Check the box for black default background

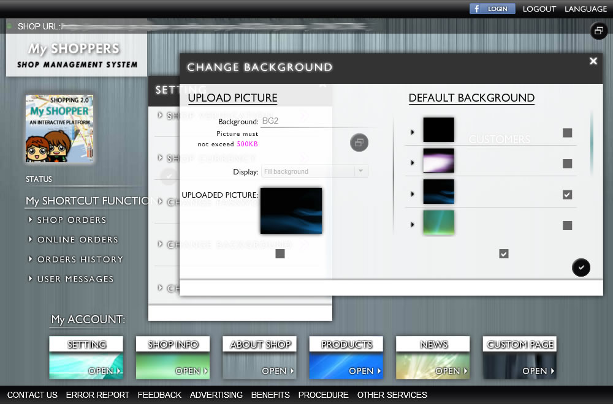pos(567,133)
